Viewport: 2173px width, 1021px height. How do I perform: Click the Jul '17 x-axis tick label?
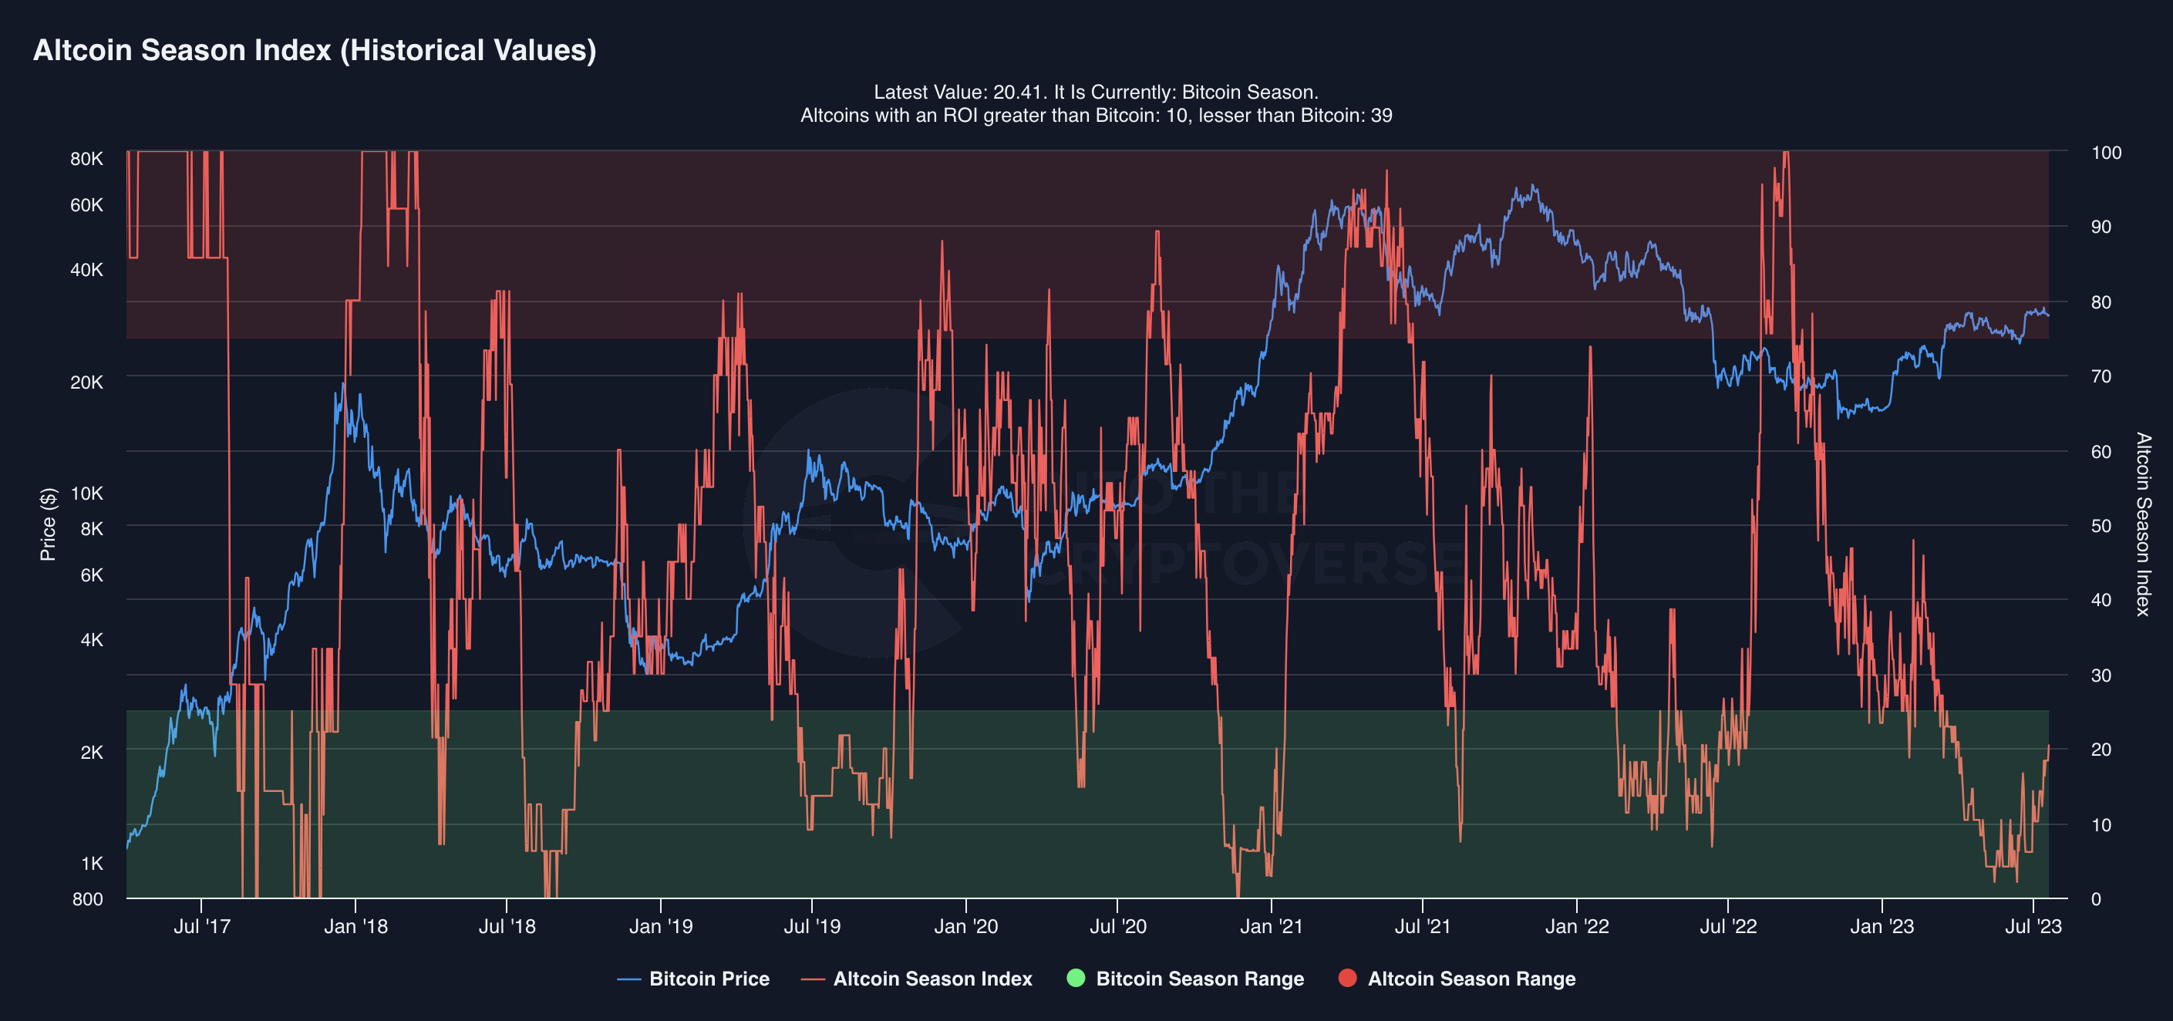pyautogui.click(x=201, y=926)
